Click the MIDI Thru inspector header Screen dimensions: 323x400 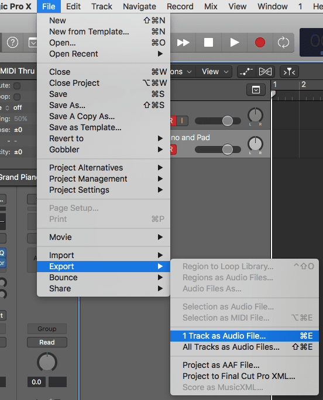pyautogui.click(x=18, y=71)
